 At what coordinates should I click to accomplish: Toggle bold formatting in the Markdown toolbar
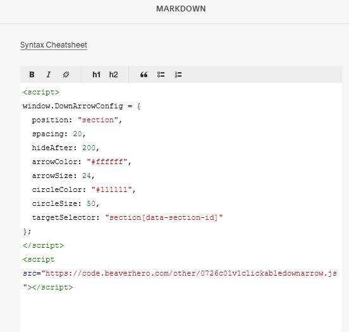pyautogui.click(x=32, y=75)
